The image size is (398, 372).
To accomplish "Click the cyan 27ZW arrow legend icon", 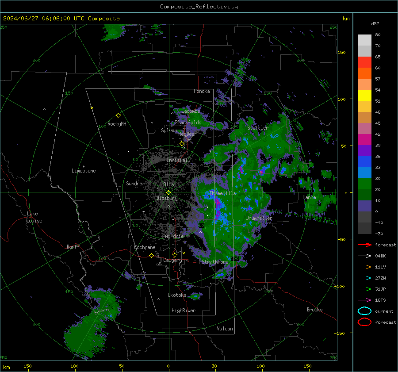I will click(x=364, y=278).
